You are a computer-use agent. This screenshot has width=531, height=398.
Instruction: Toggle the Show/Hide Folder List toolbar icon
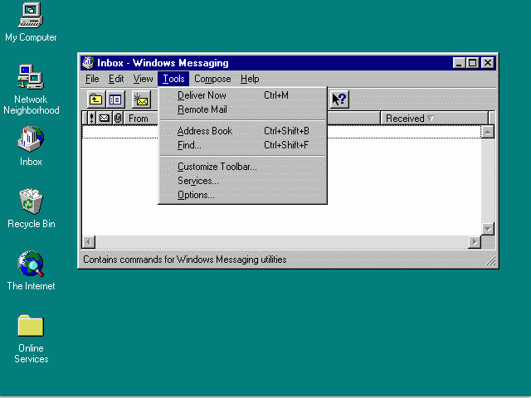[x=115, y=99]
